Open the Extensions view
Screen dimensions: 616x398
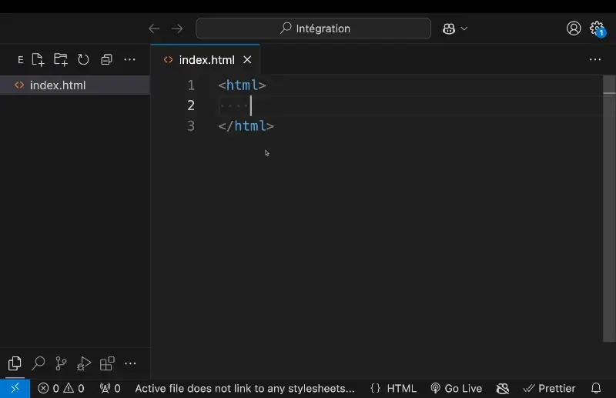[x=107, y=363]
